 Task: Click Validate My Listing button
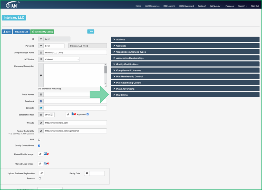[42, 32]
